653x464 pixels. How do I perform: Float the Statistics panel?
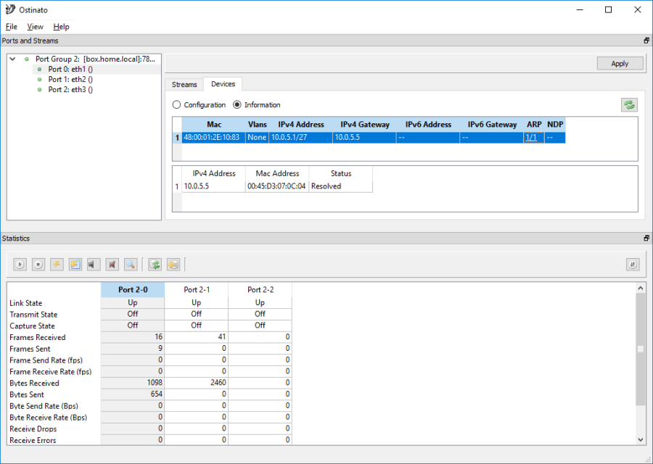point(646,238)
